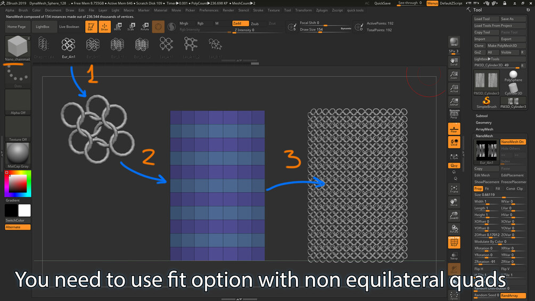Enable Zadd mode
The width and height of the screenshot is (535, 301).
tap(240, 23)
